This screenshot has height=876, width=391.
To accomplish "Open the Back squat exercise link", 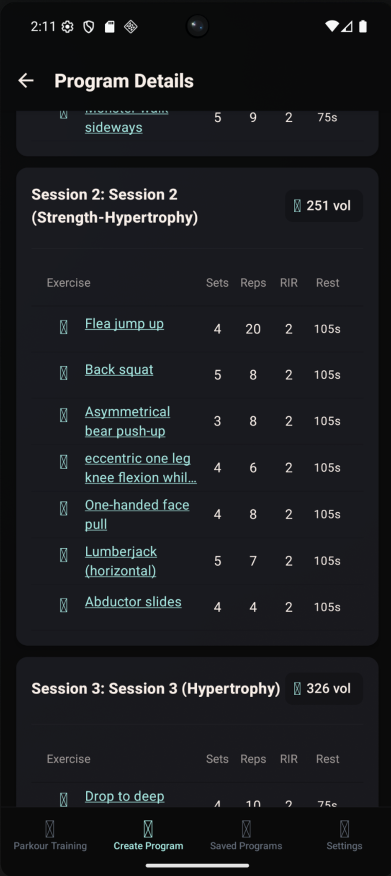I will 119,370.
